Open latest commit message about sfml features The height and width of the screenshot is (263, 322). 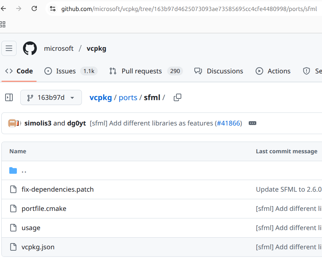pos(152,123)
